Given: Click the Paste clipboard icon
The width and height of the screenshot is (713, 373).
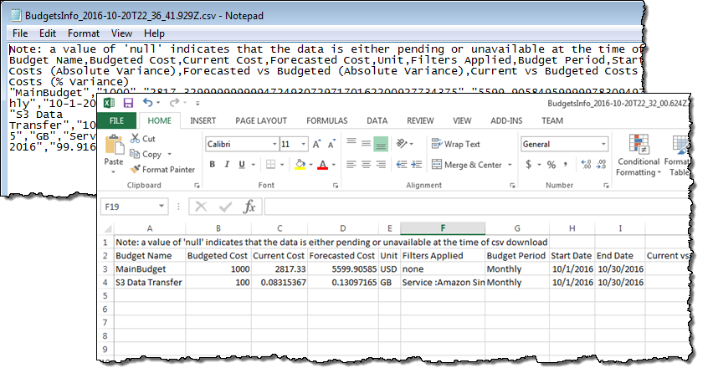Looking at the screenshot, I should (115, 149).
